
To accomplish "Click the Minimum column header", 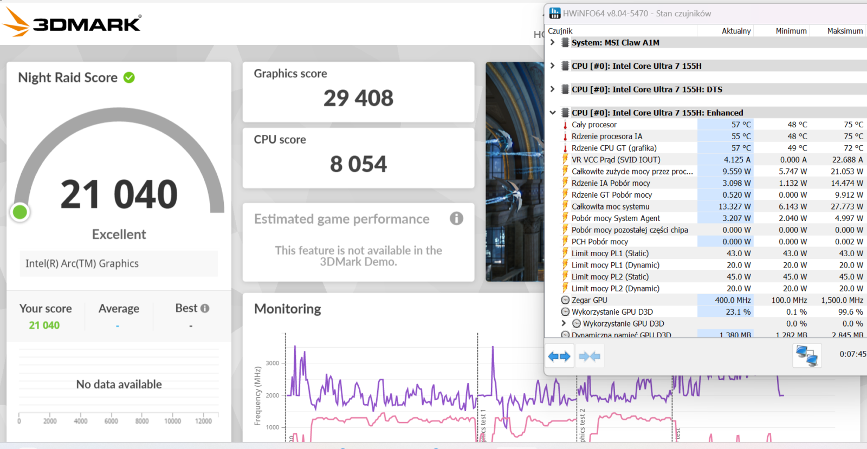I will coord(791,31).
